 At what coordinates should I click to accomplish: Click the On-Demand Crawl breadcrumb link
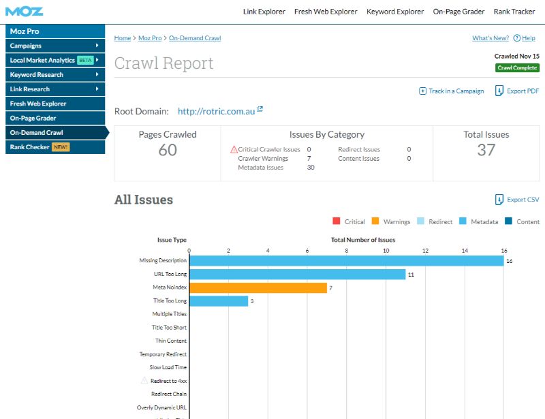pyautogui.click(x=195, y=38)
